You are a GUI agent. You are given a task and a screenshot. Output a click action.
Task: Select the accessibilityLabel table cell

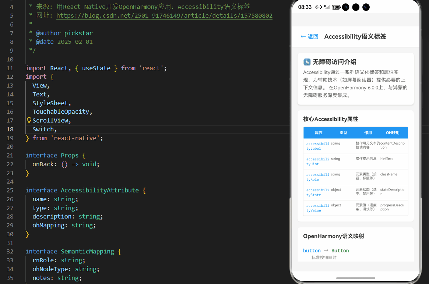(x=318, y=146)
